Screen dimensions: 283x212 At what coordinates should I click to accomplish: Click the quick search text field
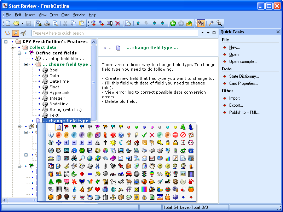coord(115,33)
